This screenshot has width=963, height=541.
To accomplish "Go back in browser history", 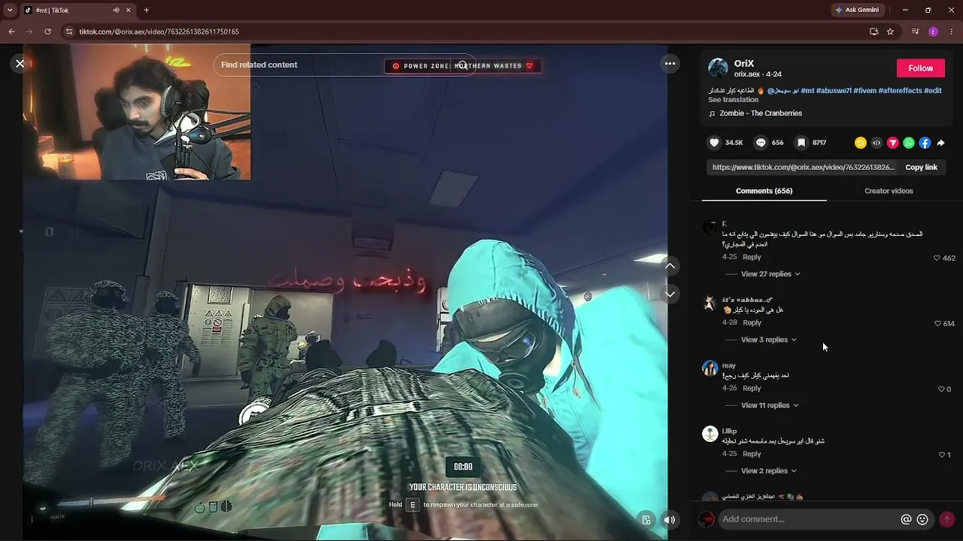I will click(11, 32).
